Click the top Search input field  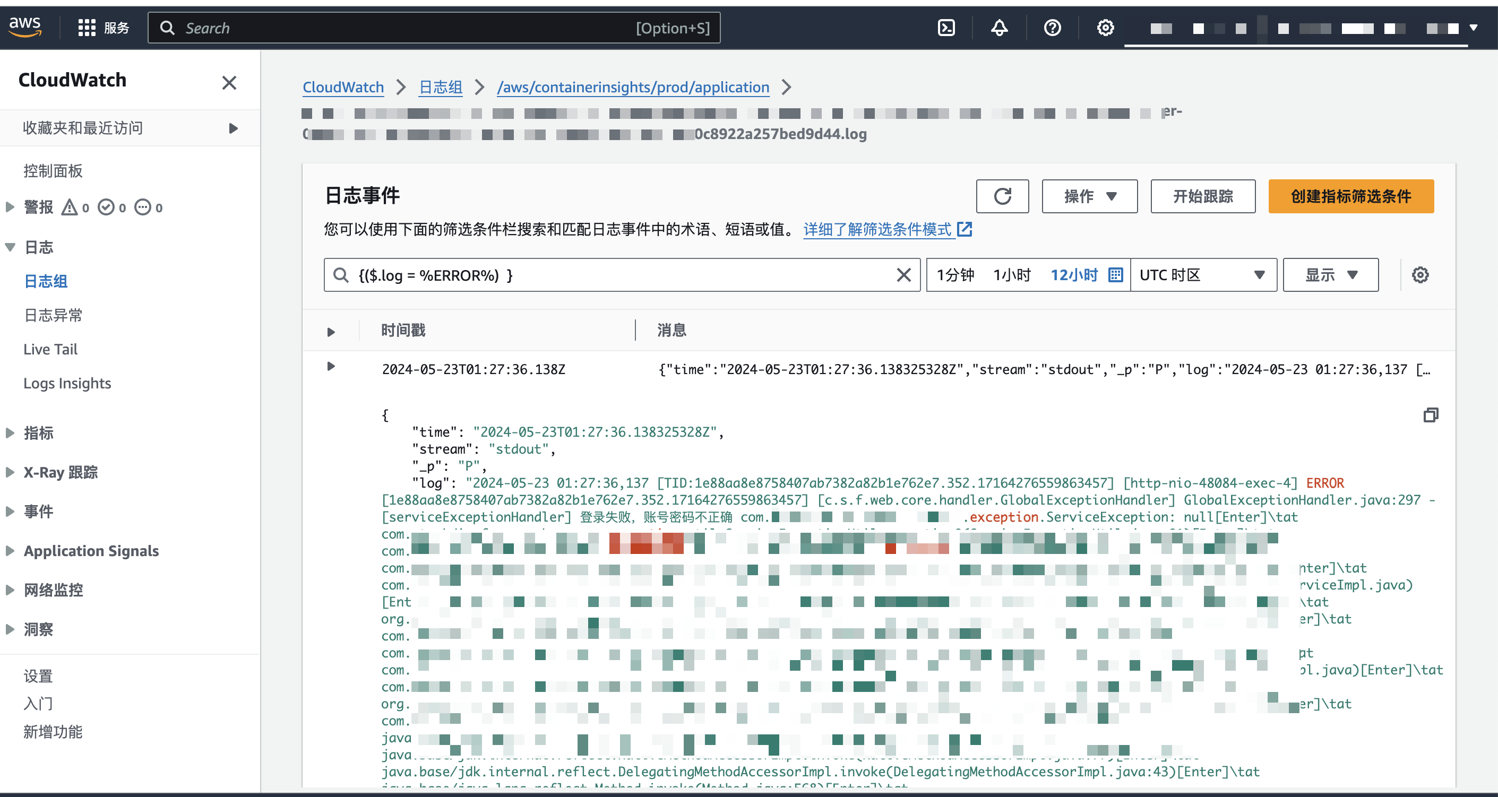coord(434,28)
